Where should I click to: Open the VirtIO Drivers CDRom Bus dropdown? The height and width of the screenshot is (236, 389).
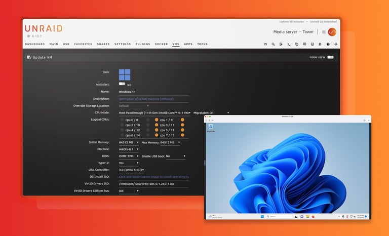coord(129,191)
